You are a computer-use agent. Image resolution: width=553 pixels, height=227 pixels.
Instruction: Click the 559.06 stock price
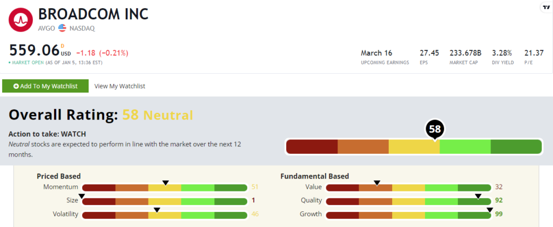(x=34, y=50)
